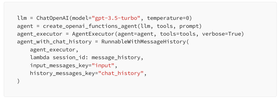Viewport: 280px width, 98px height.
Task: Click the closing parenthesis on last line
Action: pos(18,81)
